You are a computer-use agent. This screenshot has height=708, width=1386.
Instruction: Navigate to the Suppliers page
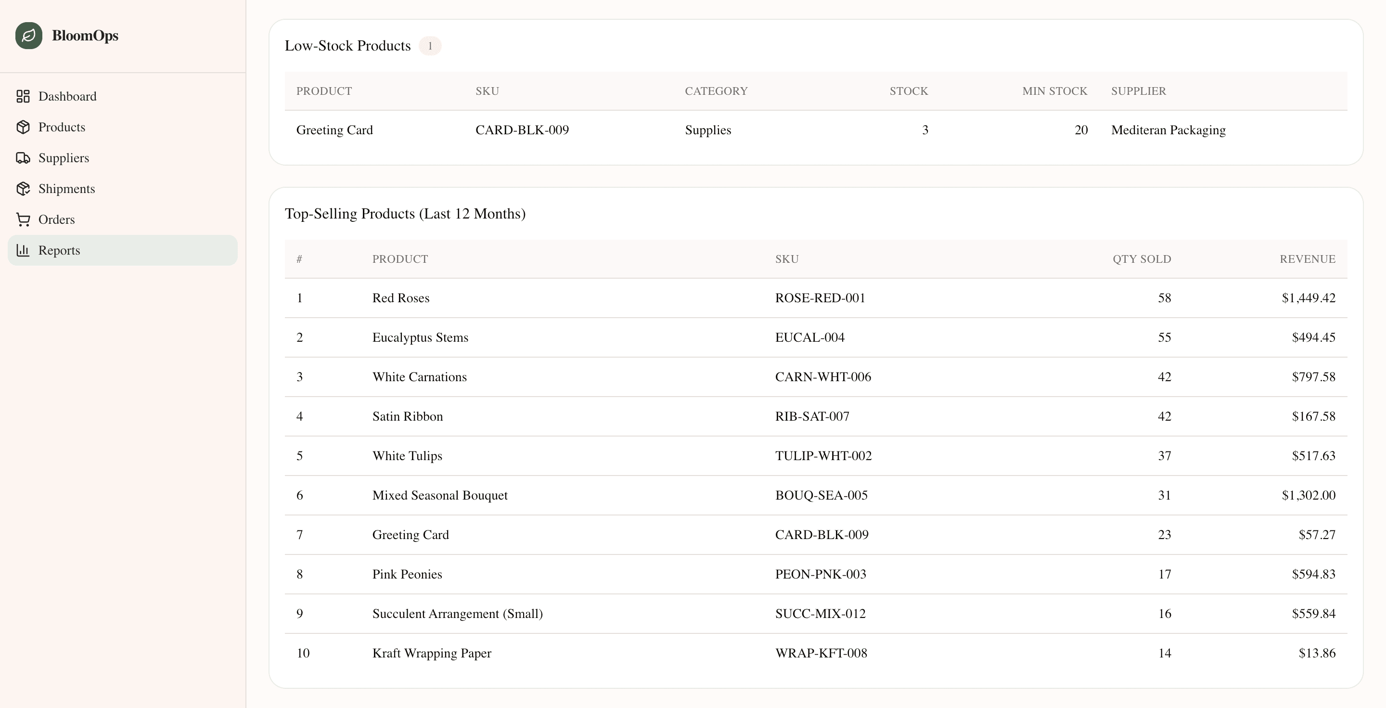(64, 158)
